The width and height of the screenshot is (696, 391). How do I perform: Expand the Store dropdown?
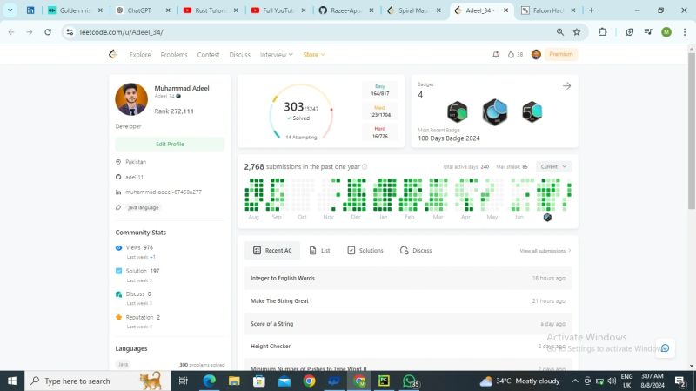pos(314,55)
